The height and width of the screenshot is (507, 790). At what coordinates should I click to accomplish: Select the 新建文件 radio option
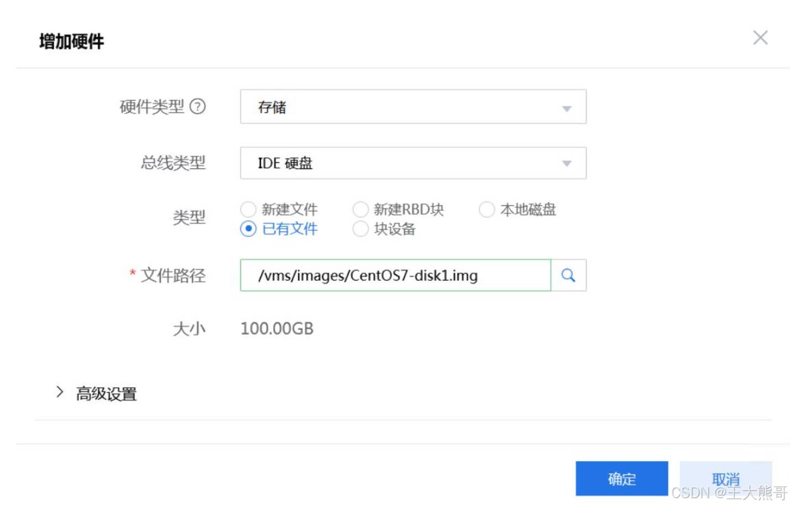point(248,209)
